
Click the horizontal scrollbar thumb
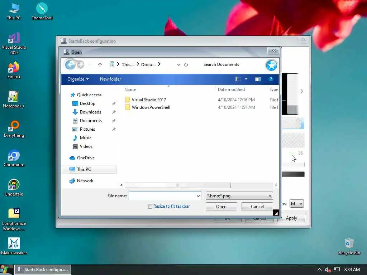178,185
